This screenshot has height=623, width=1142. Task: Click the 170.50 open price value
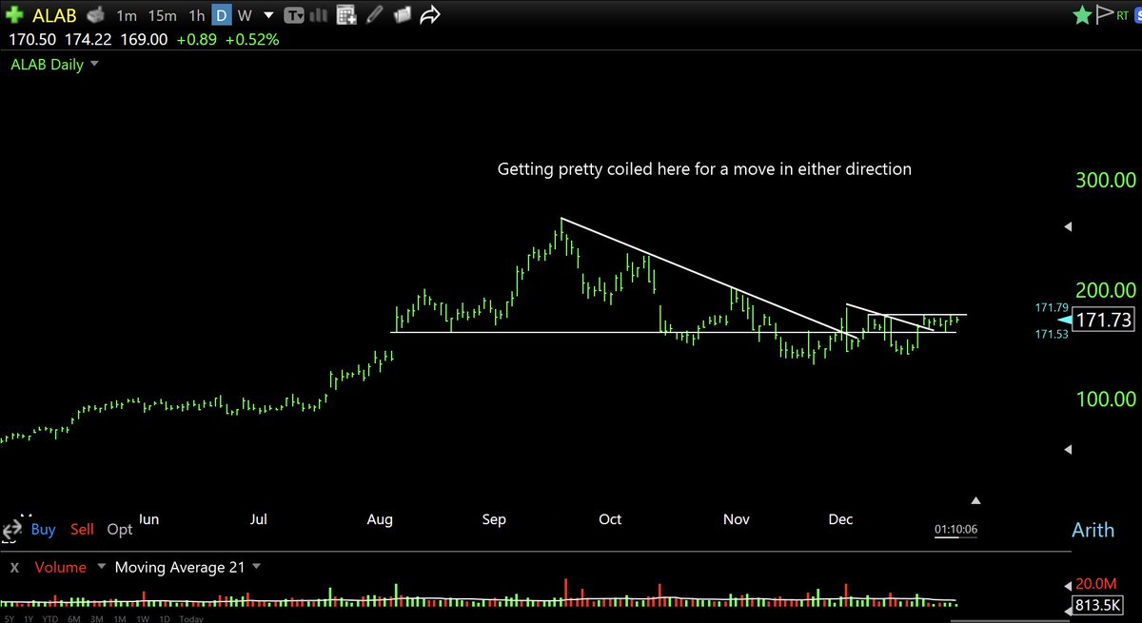tap(32, 40)
